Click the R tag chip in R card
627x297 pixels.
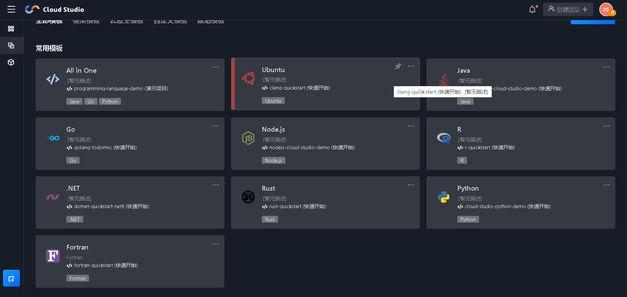click(x=462, y=160)
